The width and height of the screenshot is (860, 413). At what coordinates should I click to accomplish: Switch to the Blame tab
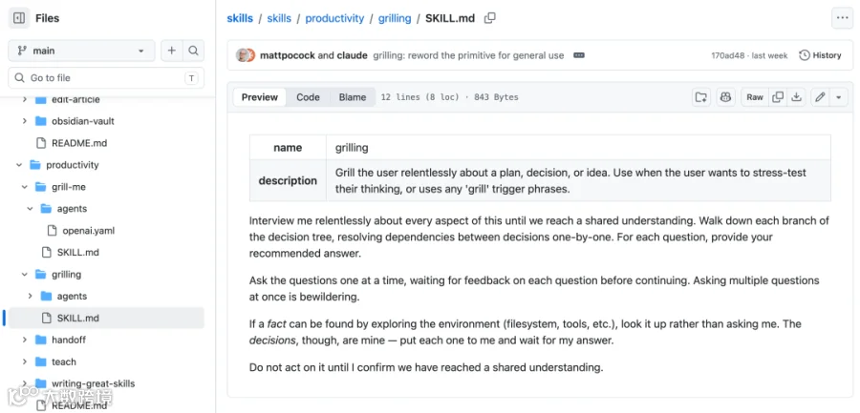352,97
